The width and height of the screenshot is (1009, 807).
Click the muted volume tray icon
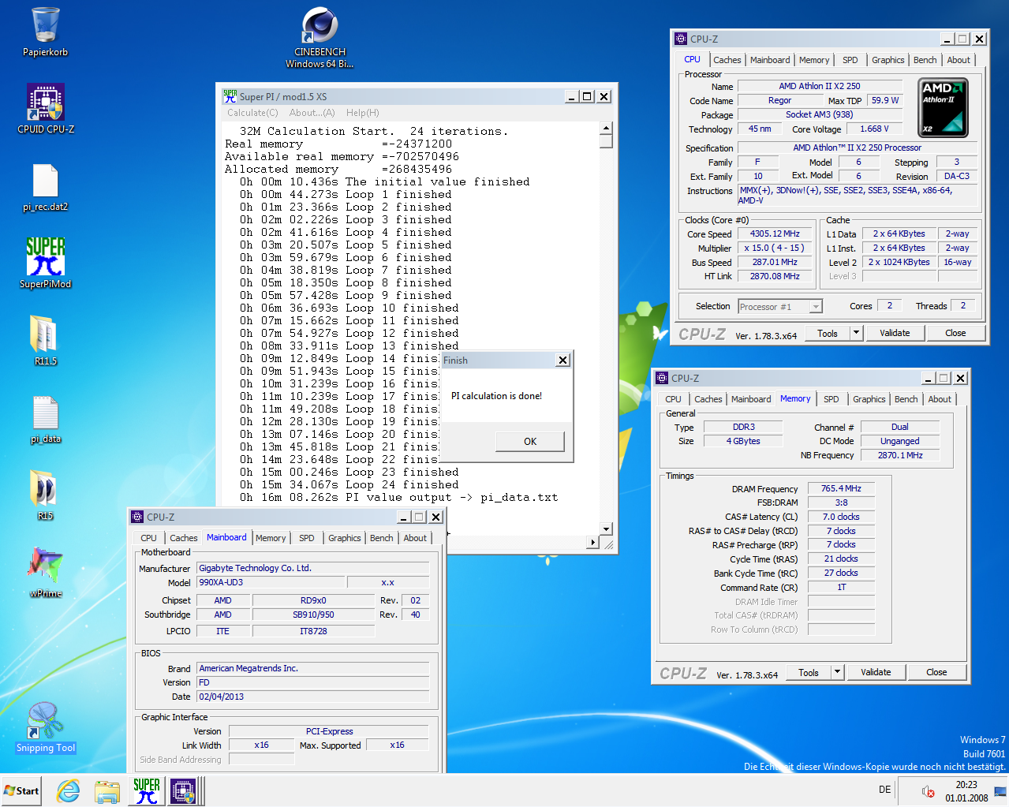(x=929, y=791)
